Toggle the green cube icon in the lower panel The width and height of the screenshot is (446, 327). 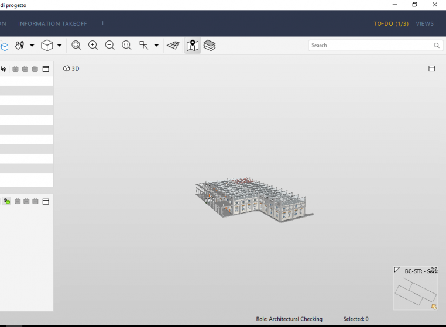click(7, 201)
